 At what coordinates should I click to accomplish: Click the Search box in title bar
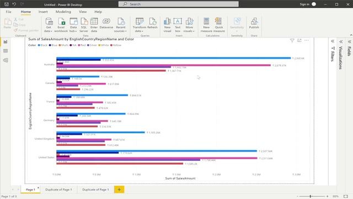click(x=179, y=4)
